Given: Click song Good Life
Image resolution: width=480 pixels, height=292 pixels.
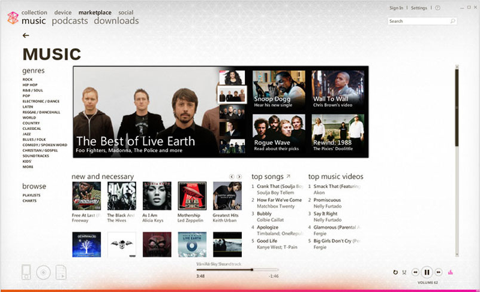Looking at the screenshot, I should [x=267, y=241].
